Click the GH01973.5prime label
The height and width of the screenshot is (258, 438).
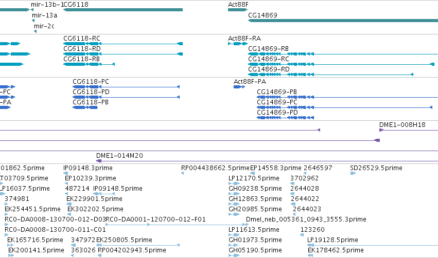(255, 241)
